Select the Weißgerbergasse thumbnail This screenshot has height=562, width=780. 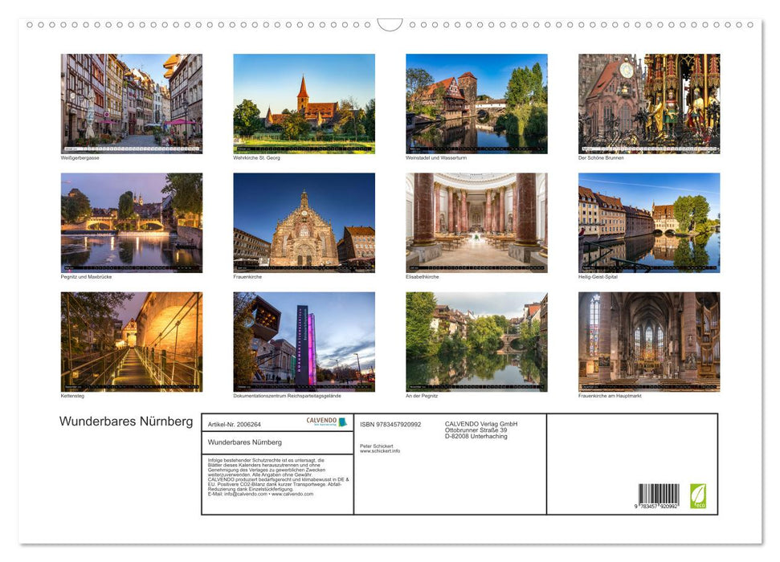[x=131, y=100]
